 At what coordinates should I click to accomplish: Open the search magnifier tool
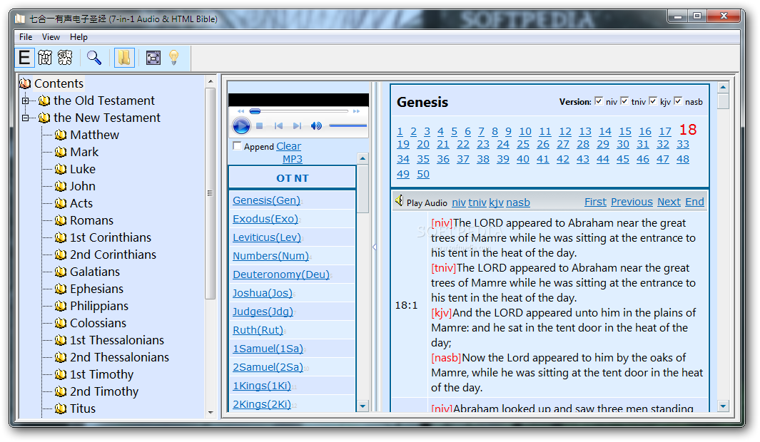[x=94, y=58]
